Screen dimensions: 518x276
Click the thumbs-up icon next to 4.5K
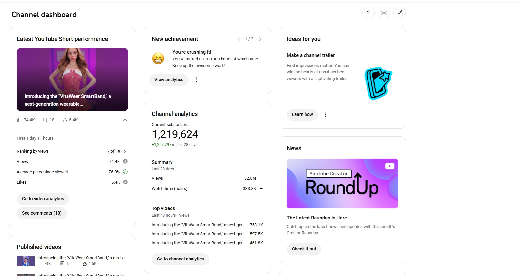pyautogui.click(x=85, y=264)
